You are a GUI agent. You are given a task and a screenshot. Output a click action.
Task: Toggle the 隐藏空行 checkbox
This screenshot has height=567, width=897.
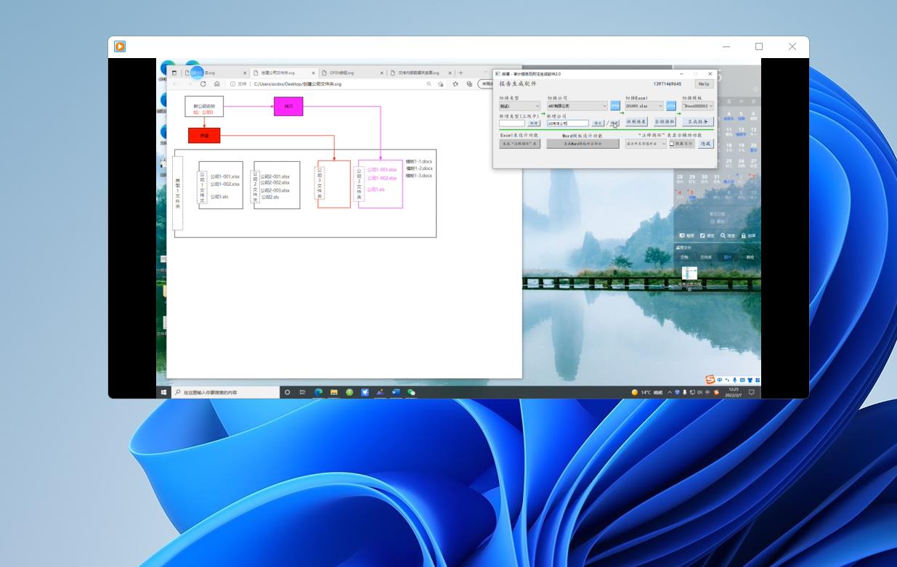tap(672, 144)
